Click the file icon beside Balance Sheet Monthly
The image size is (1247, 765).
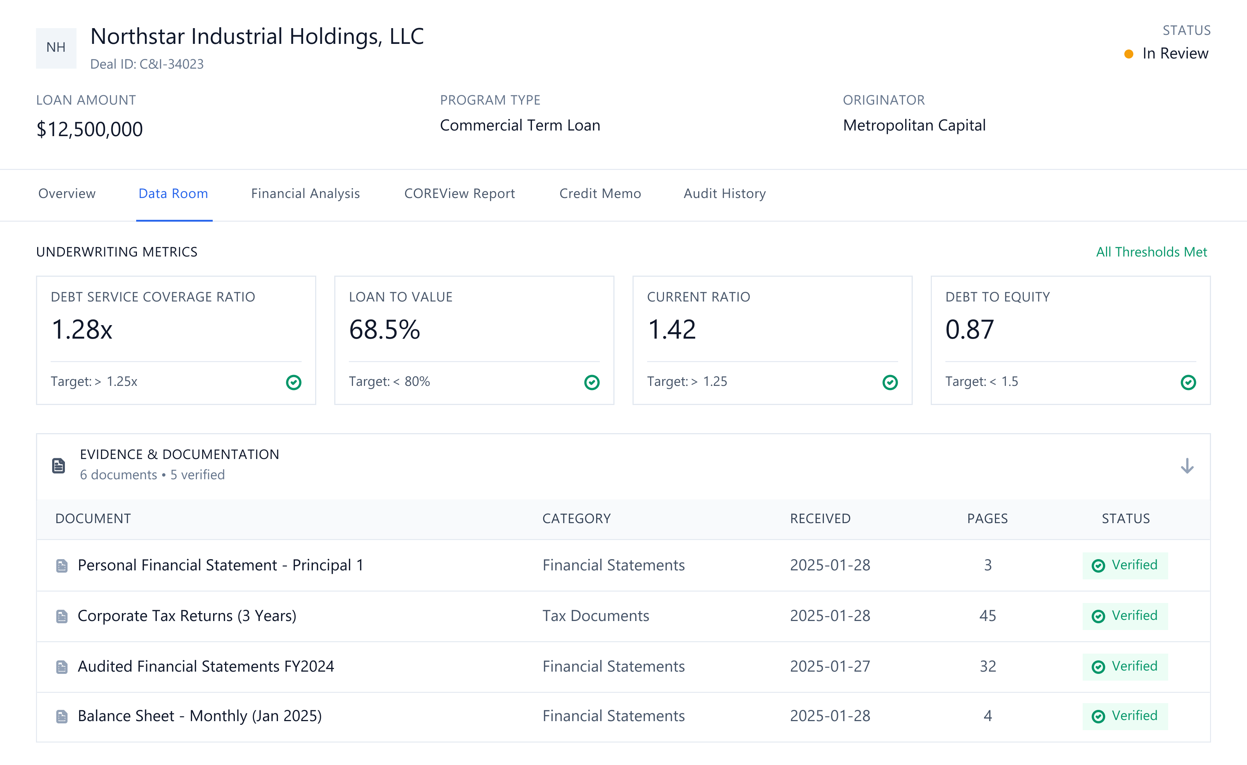[62, 716]
